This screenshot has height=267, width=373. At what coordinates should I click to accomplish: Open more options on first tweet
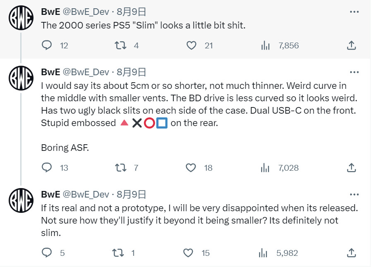pyautogui.click(x=354, y=12)
